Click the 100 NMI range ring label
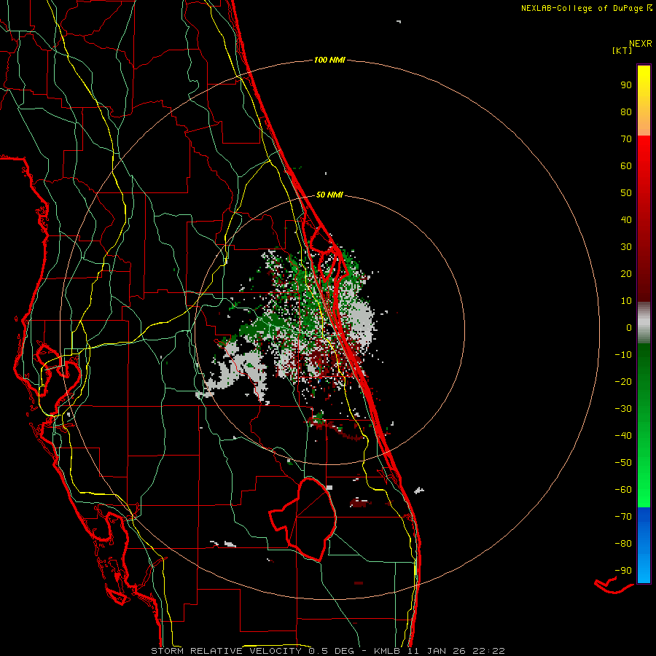The image size is (656, 656). [x=329, y=60]
